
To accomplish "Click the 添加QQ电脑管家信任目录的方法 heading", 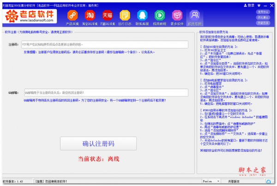I will coord(224,80).
